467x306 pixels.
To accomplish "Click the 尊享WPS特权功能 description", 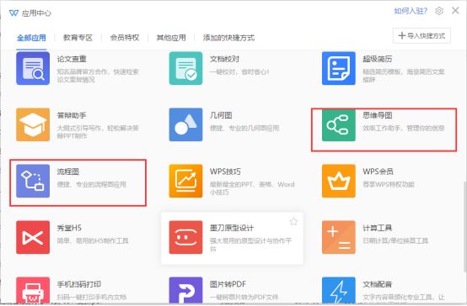I will pyautogui.click(x=389, y=184).
